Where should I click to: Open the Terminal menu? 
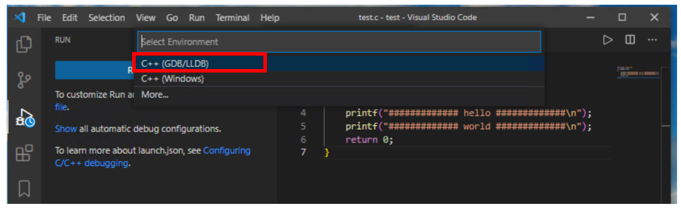coord(232,18)
